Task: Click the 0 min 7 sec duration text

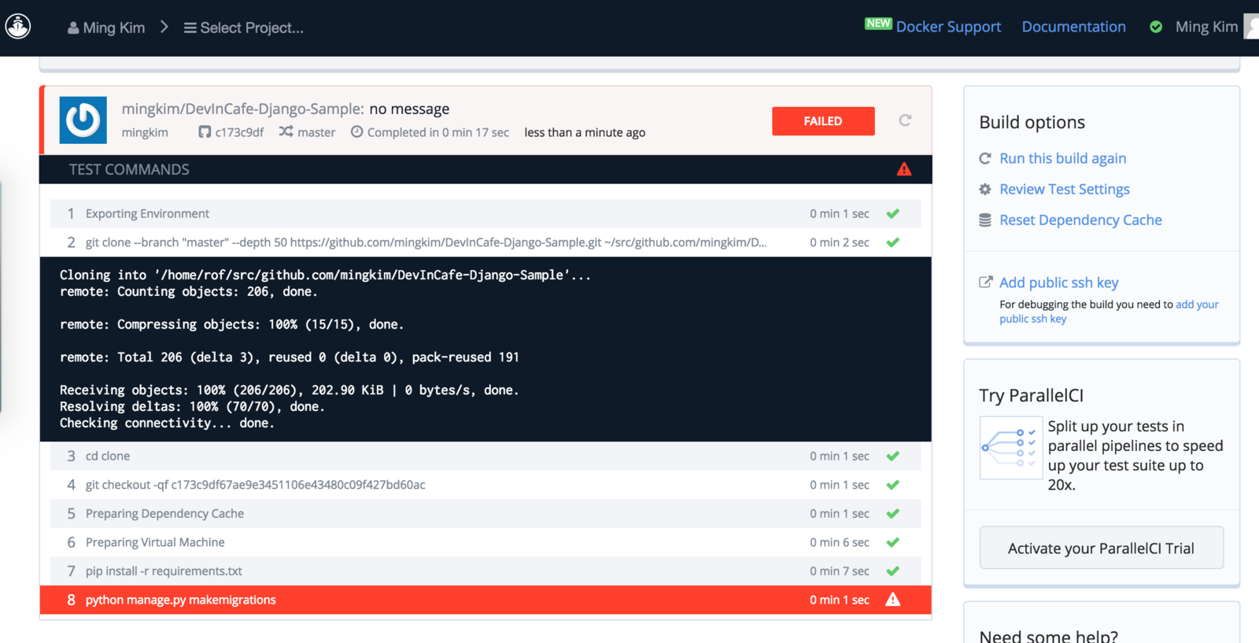Action: pos(840,571)
